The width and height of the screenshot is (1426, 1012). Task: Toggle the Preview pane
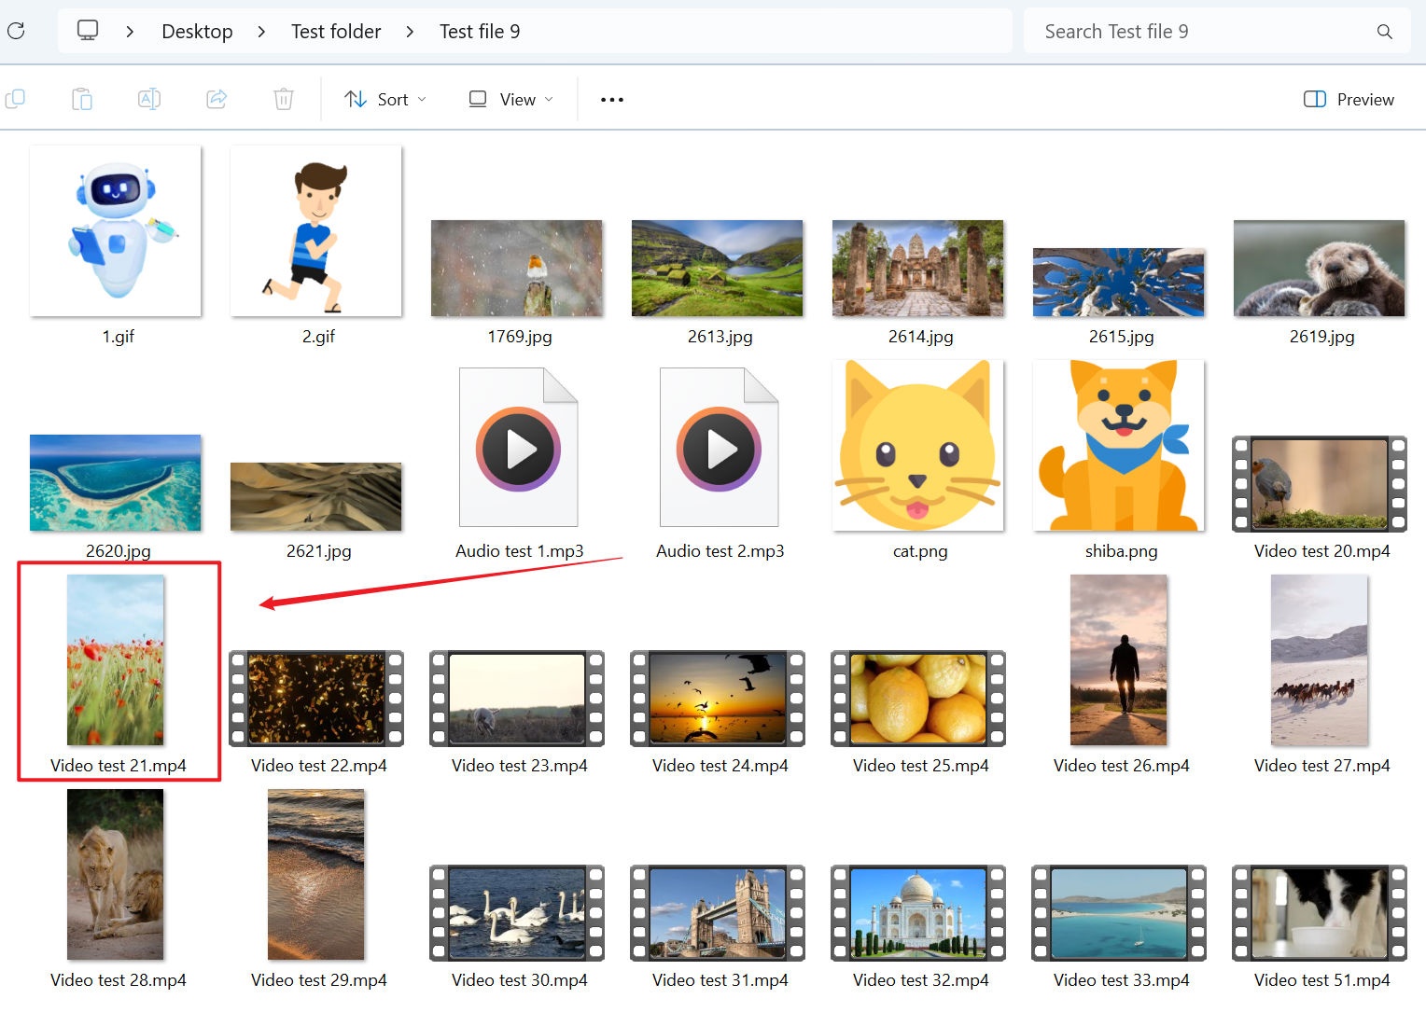click(1349, 100)
